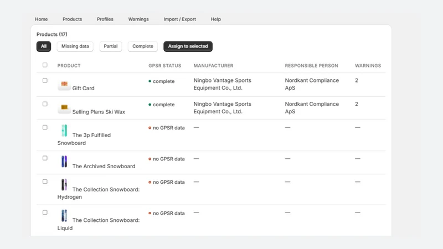Click no GPSR data for 3p Fulfilled Snowboard
Image resolution: width=443 pixels, height=249 pixels.
click(167, 128)
